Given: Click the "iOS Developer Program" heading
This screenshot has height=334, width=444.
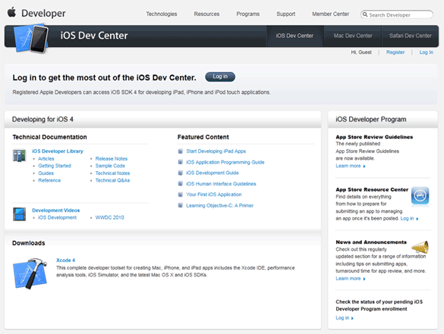Looking at the screenshot, I should click(x=371, y=119).
